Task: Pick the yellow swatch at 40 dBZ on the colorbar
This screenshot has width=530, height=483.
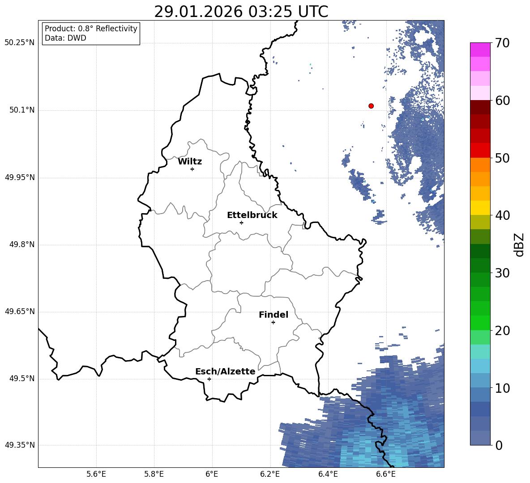Action: click(x=480, y=208)
